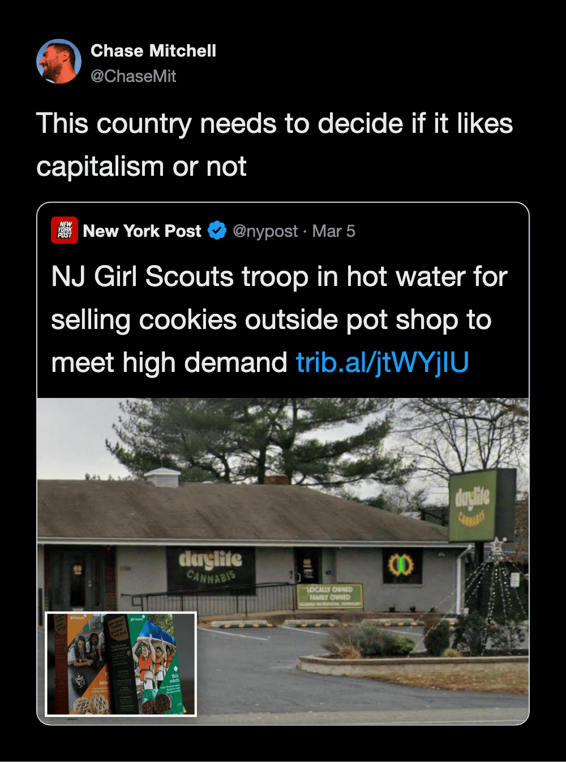This screenshot has width=566, height=762.
Task: Open the trib.al/jtWYjIU link
Action: click(x=383, y=362)
